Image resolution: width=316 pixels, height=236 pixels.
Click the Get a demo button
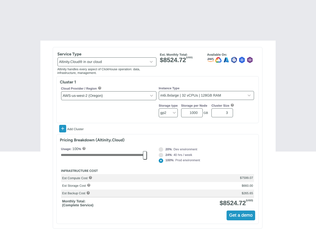coord(241,215)
